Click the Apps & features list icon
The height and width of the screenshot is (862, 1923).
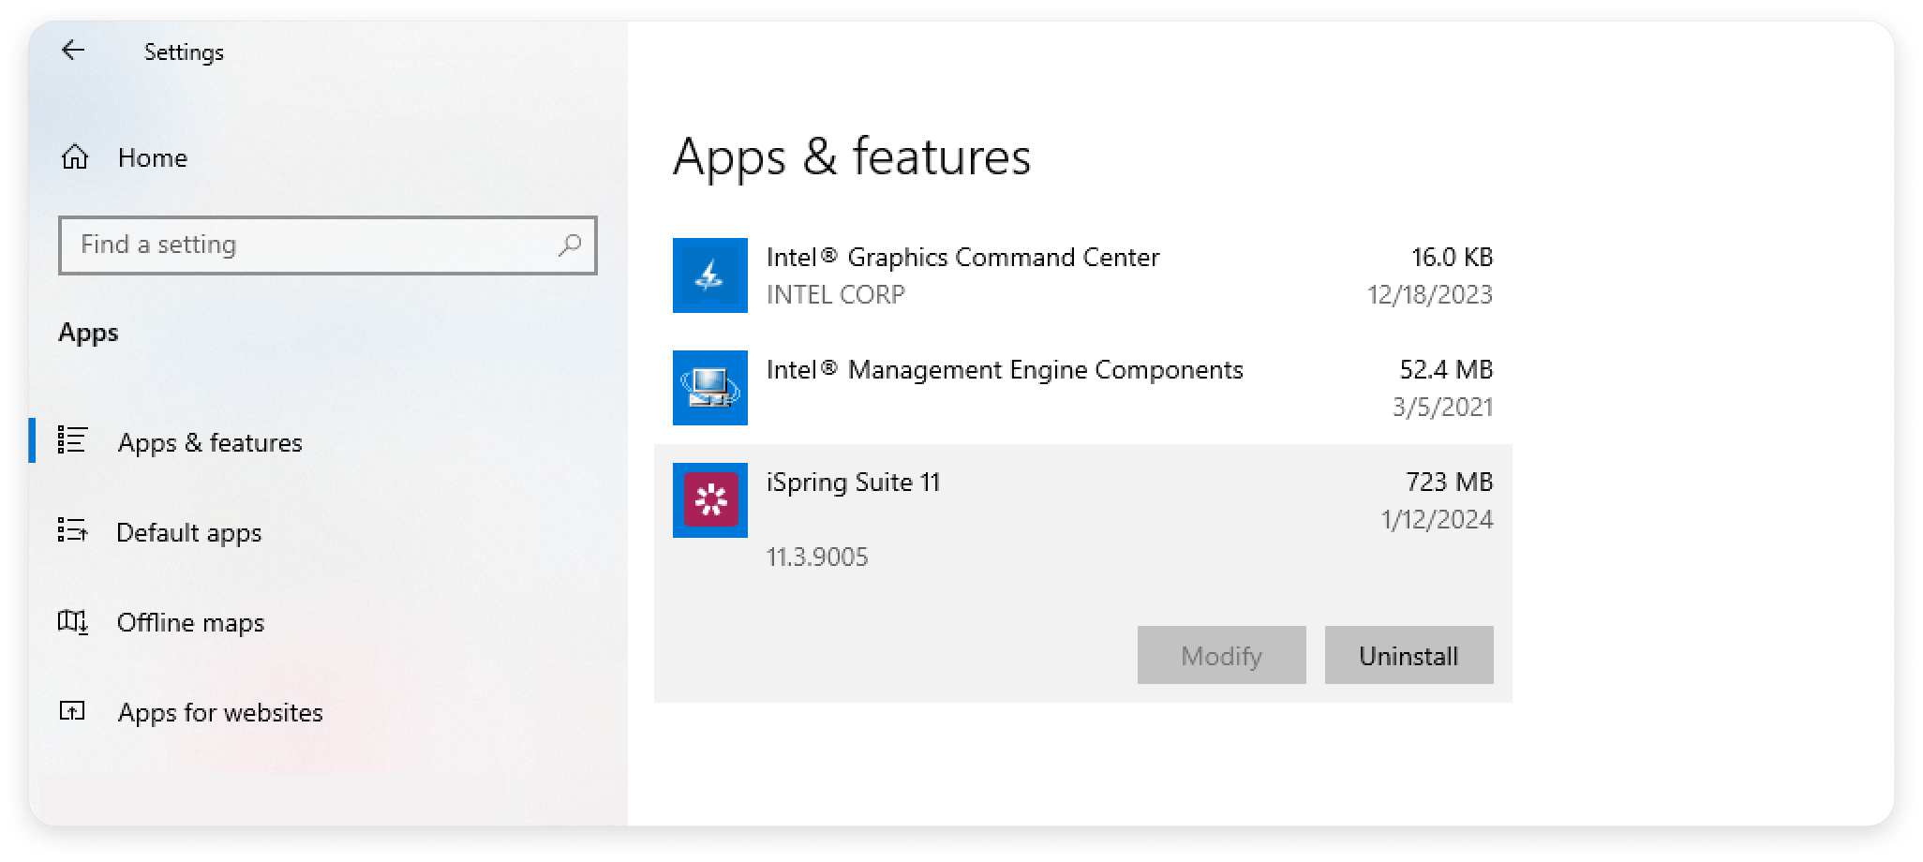(73, 440)
